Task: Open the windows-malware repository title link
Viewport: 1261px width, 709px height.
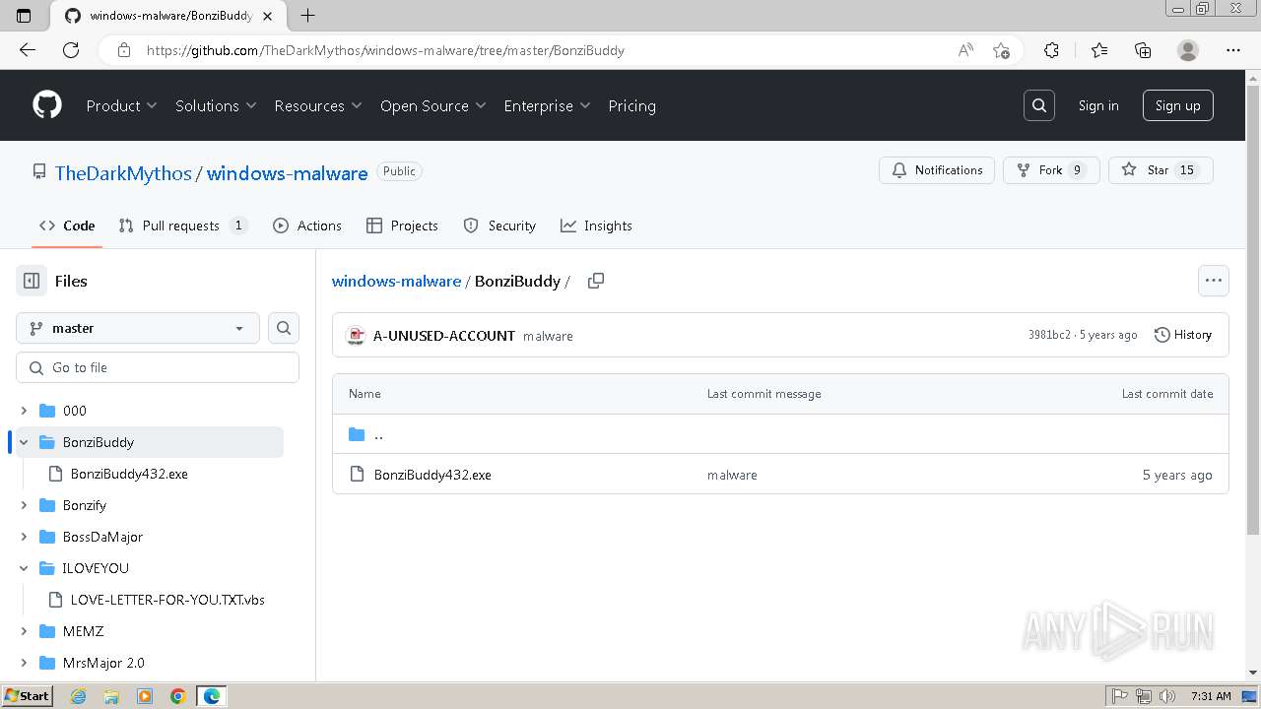Action: (x=287, y=173)
